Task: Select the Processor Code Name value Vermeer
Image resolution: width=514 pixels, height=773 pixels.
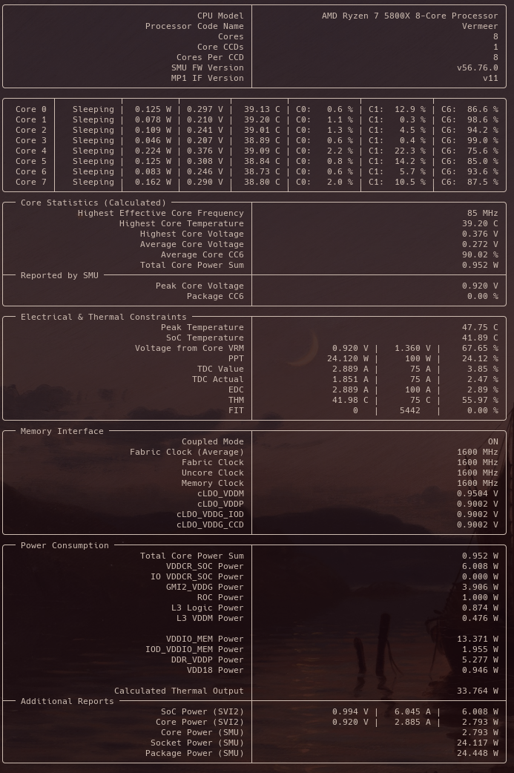Action: [x=480, y=26]
